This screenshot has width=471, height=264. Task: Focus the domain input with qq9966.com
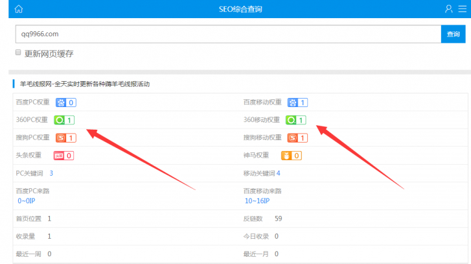[228, 34]
